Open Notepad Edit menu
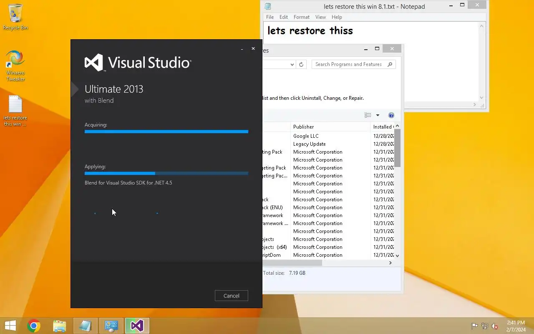The width and height of the screenshot is (534, 334). (284, 17)
